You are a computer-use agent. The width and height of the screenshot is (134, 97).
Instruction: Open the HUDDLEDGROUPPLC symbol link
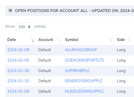(x=84, y=91)
